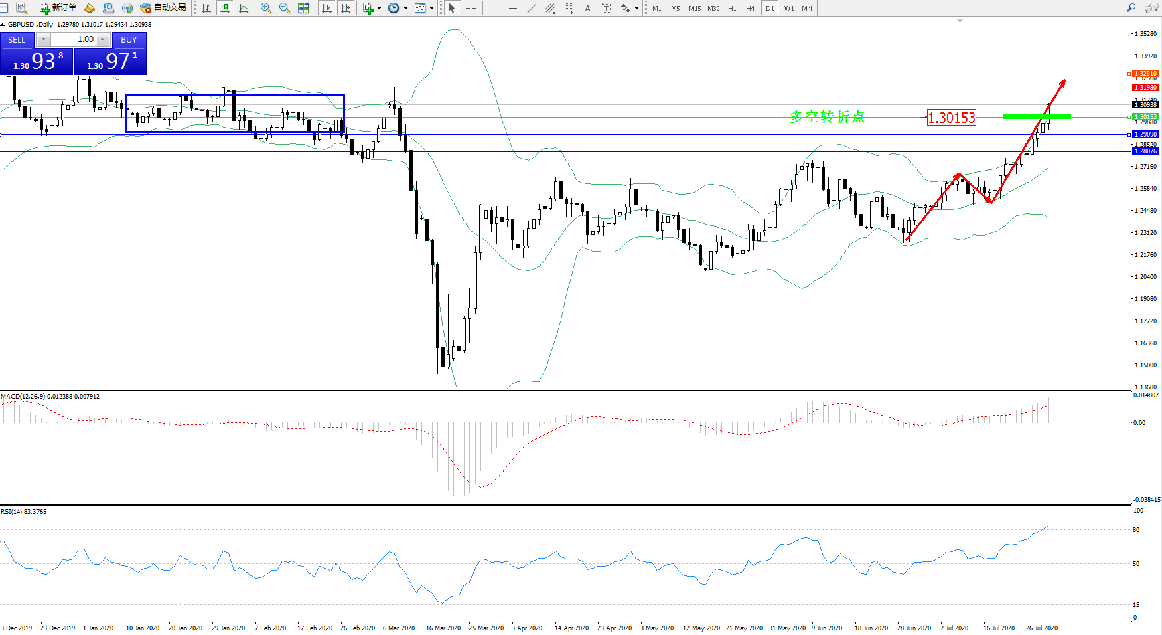This screenshot has width=1162, height=635.
Task: Switch chart to candlestick mode
Action: 225,8
